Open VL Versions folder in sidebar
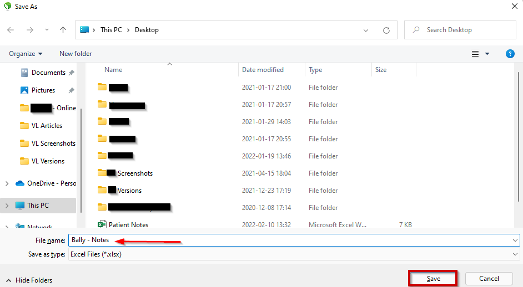 [x=48, y=161]
